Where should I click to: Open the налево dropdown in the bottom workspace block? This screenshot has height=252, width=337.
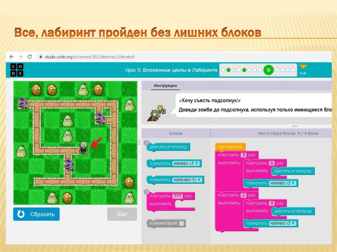(x=283, y=223)
